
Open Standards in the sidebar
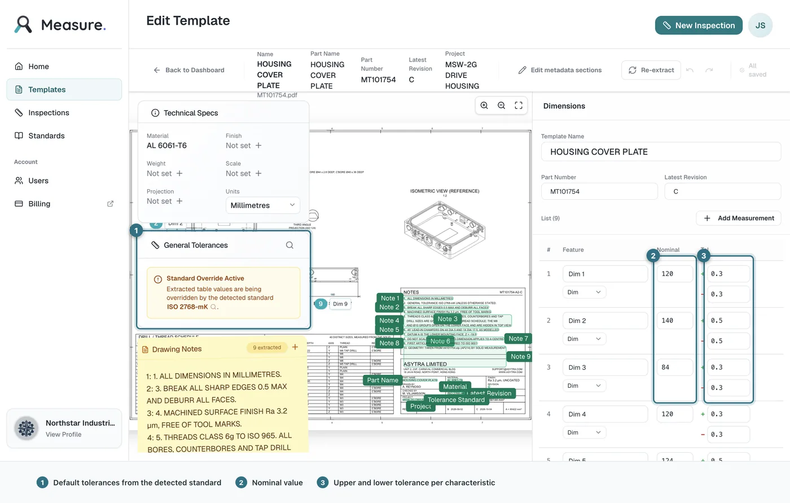click(64, 135)
